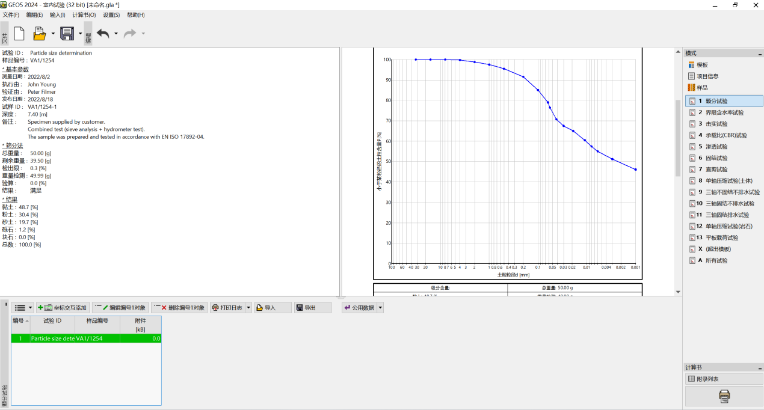Click the 打印日志 button

pos(227,308)
